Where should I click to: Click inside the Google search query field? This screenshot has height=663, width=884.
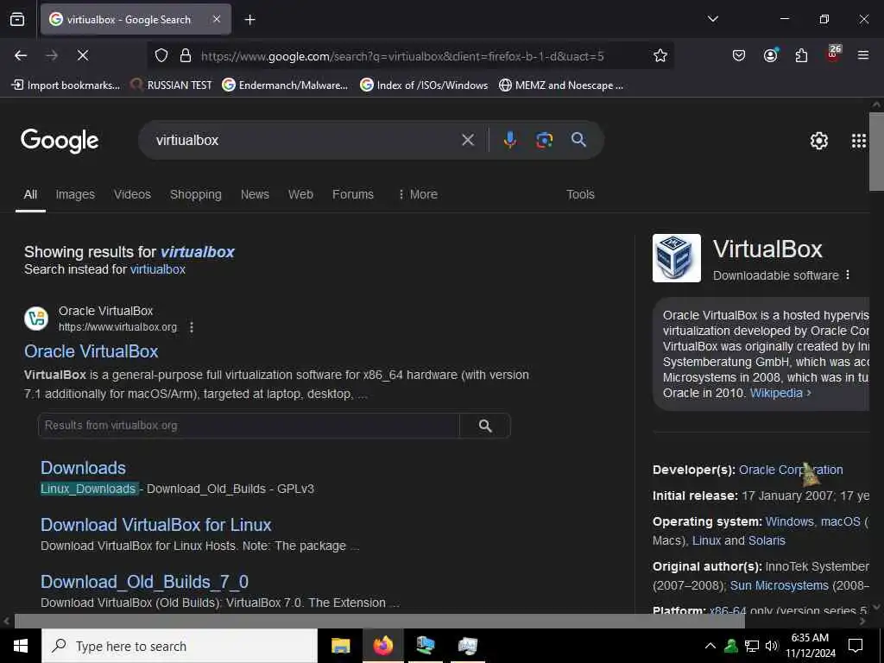click(305, 140)
